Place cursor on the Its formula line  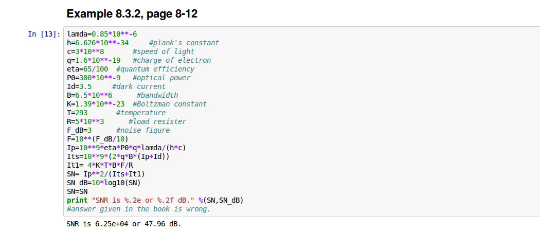pyautogui.click(x=118, y=157)
